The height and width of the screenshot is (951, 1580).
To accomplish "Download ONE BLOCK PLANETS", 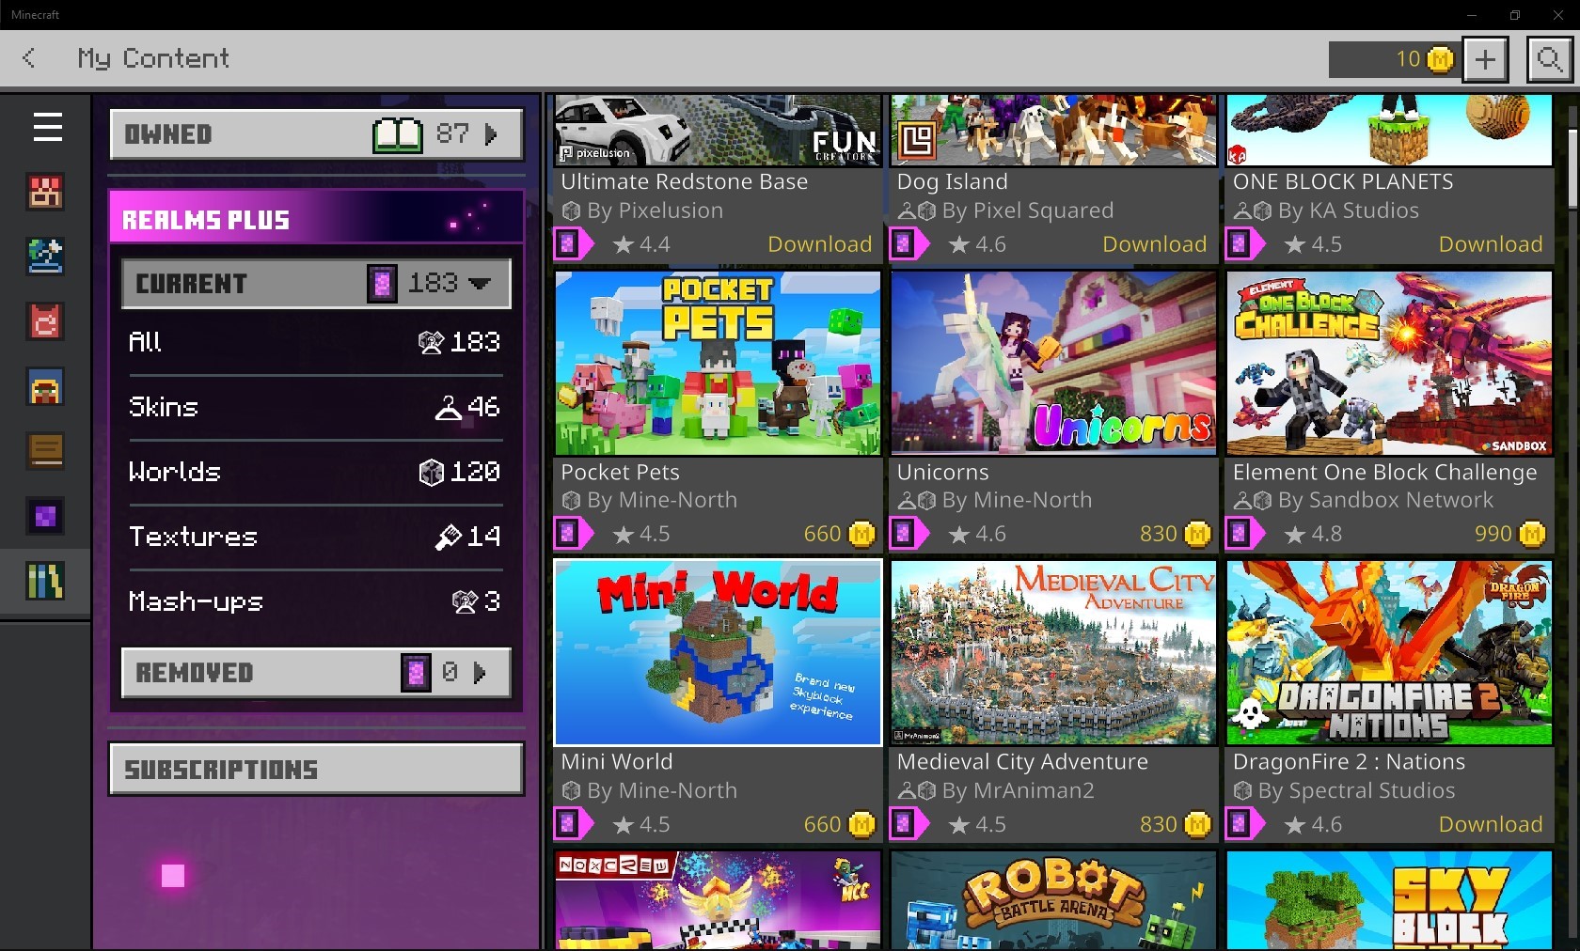I will click(x=1491, y=244).
